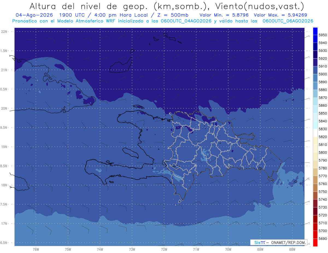Pick the red swatch between 5690 and 5700

[315, 235]
